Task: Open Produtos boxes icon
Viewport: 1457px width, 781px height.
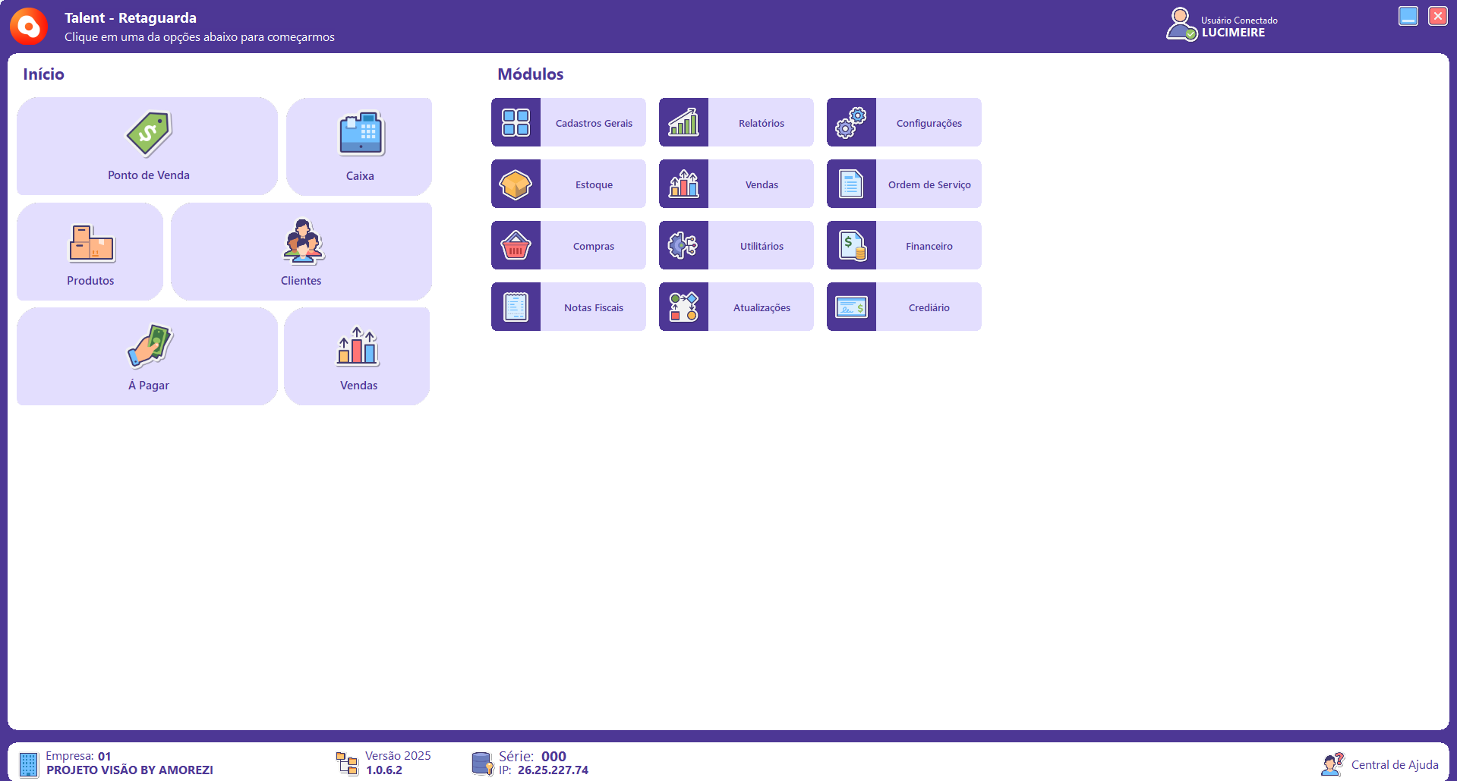Action: (91, 244)
